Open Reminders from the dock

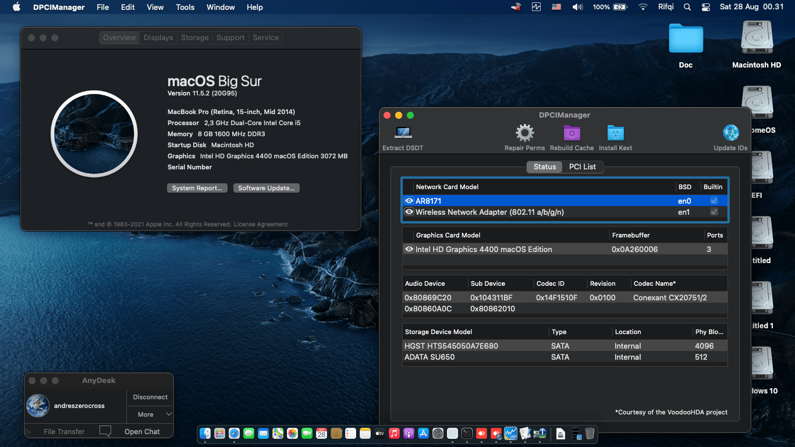click(351, 433)
